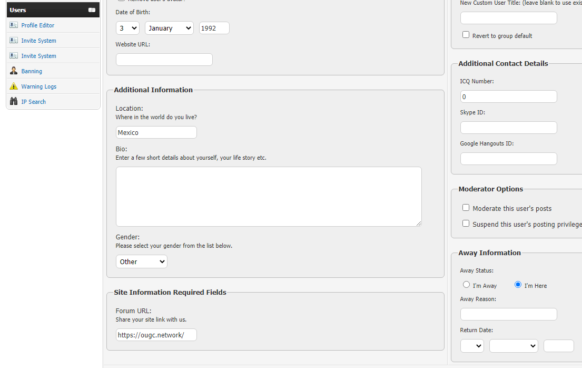
Task: Select the I'm Away radio button
Action: (x=466, y=285)
